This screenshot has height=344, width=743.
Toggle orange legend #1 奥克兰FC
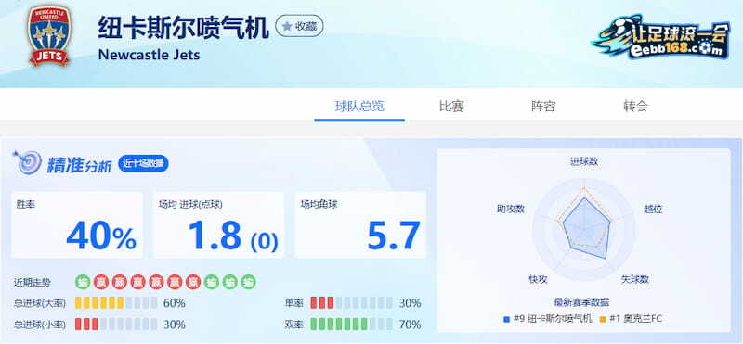coord(631,319)
